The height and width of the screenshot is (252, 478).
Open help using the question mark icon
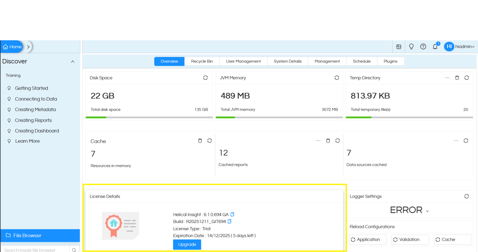tap(423, 46)
